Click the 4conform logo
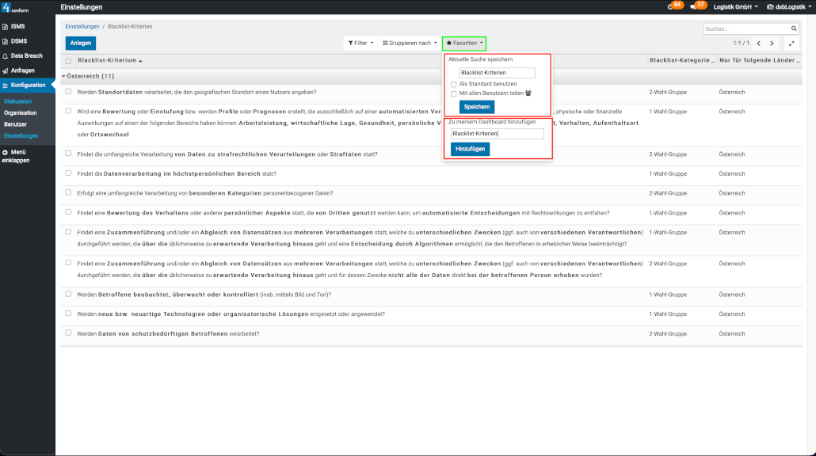Screen dimensions: 816x456 pyautogui.click(x=16, y=7)
